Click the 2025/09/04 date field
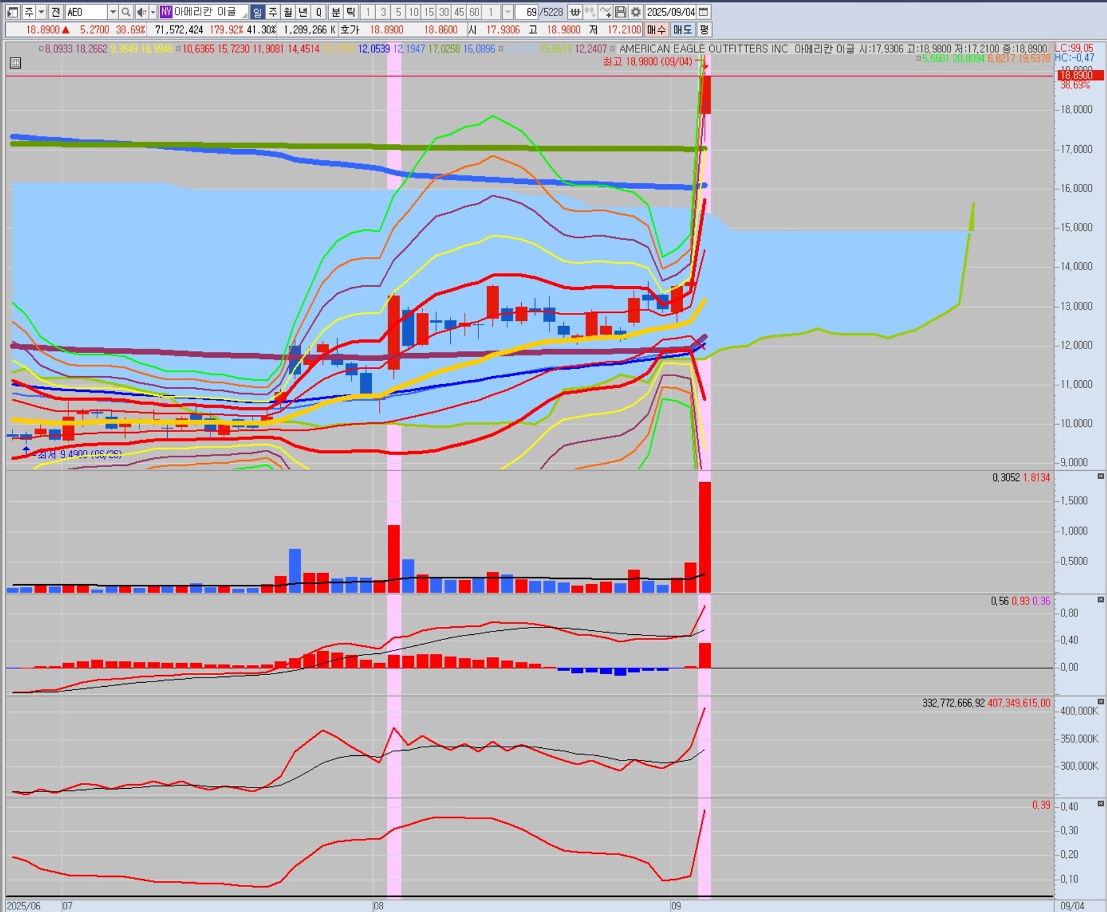 671,12
